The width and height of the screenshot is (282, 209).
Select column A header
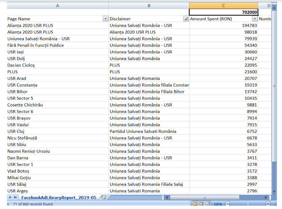click(58, 5)
